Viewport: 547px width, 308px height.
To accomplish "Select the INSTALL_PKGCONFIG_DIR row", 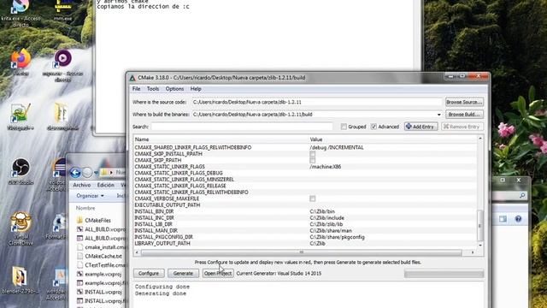I will (x=305, y=237).
